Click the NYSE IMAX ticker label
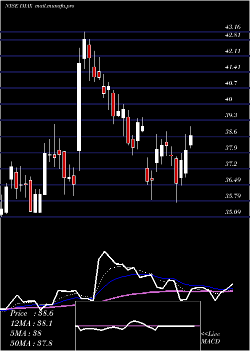Viewport: 250px width, 351px height. (19, 6)
